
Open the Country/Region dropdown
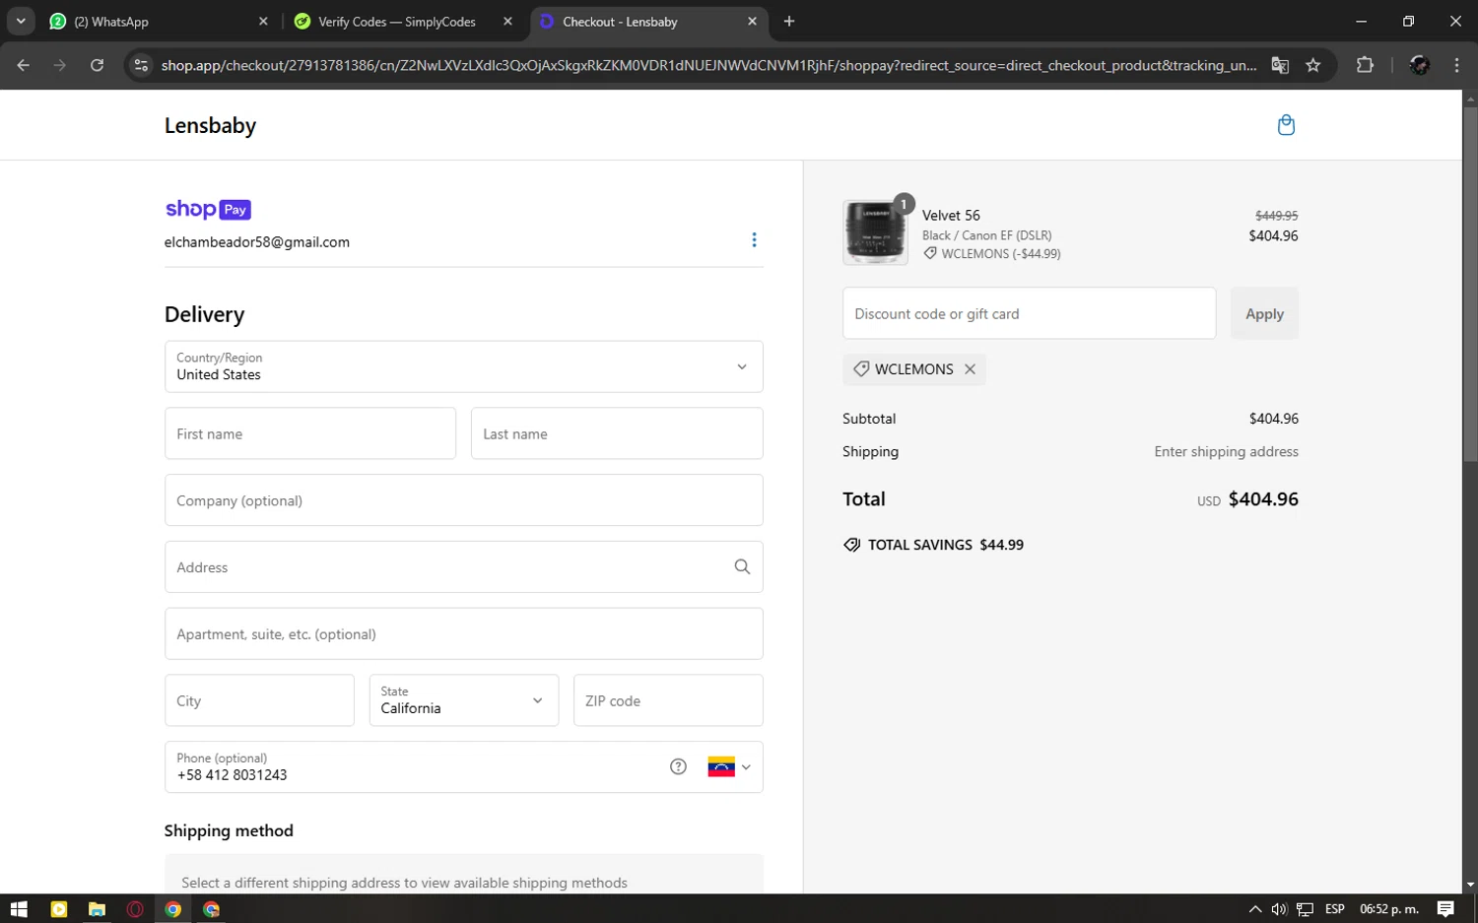(463, 366)
